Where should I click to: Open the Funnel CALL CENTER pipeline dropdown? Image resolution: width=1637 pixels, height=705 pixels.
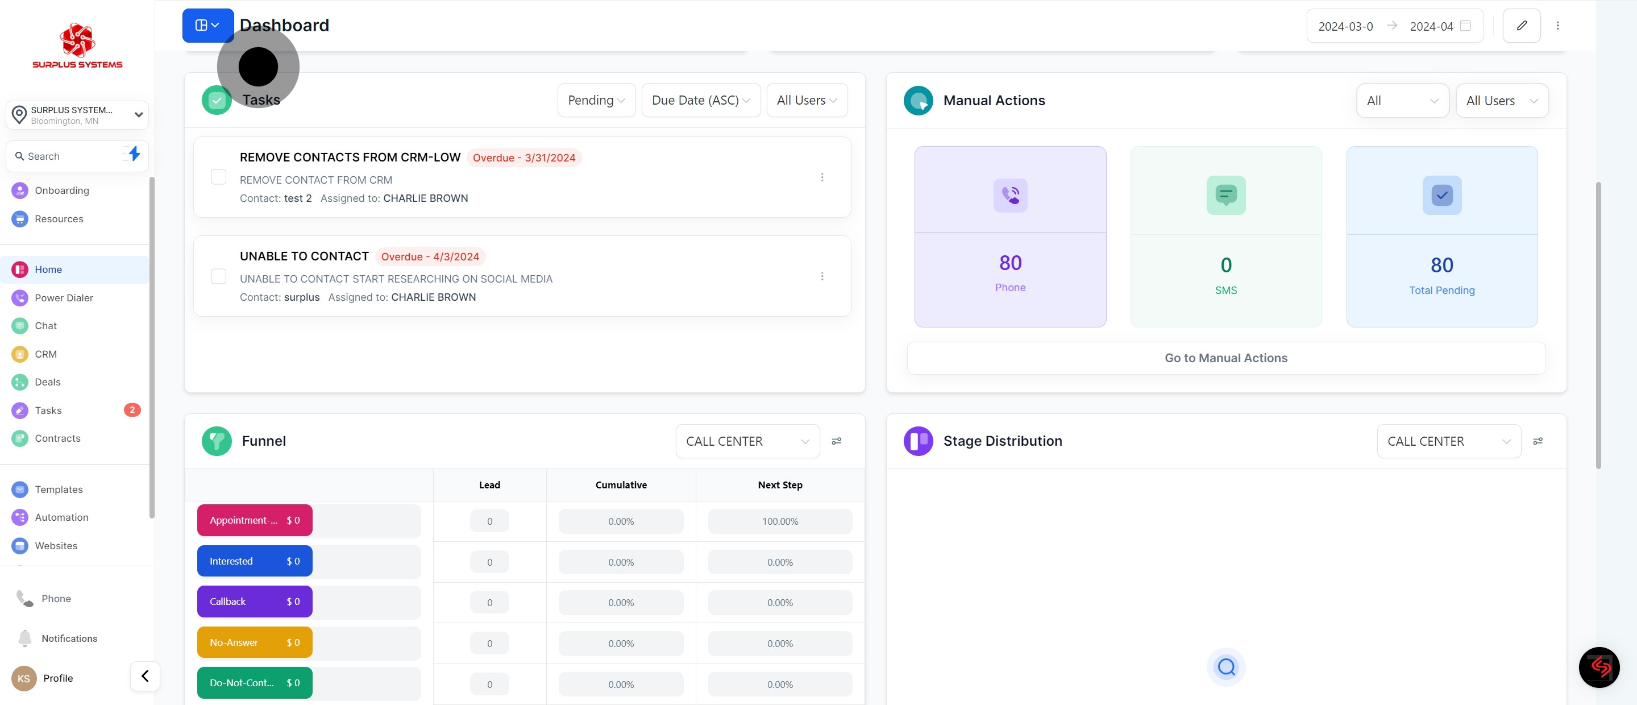pos(747,441)
